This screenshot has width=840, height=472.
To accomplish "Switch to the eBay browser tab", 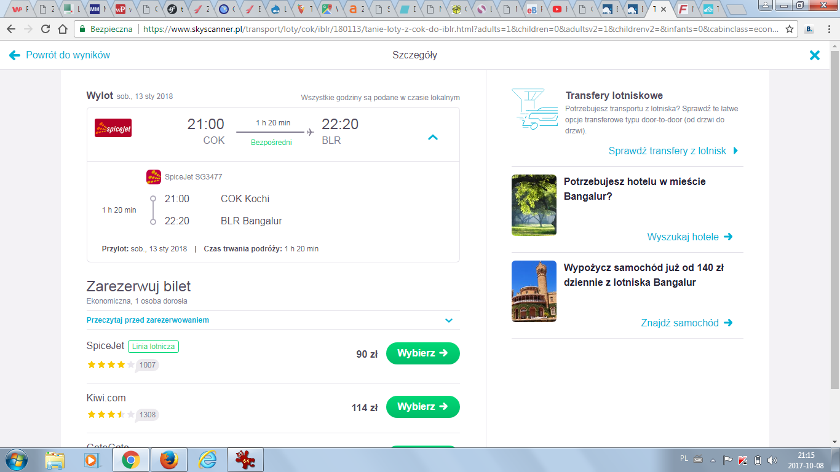I will [534, 9].
